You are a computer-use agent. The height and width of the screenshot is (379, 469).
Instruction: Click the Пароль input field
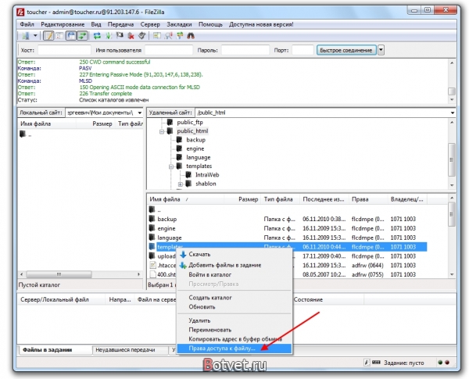[245, 50]
